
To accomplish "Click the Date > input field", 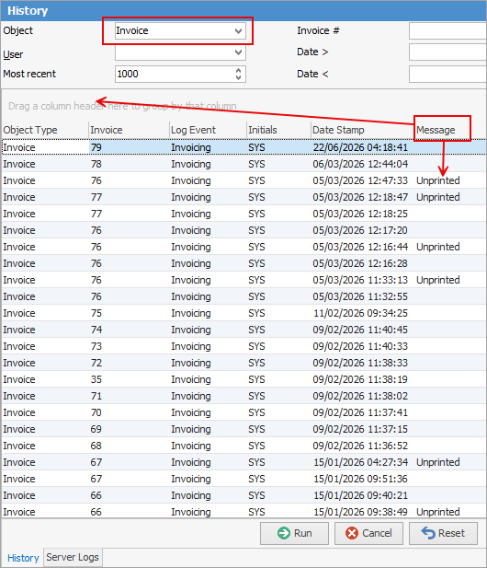I will (x=447, y=52).
